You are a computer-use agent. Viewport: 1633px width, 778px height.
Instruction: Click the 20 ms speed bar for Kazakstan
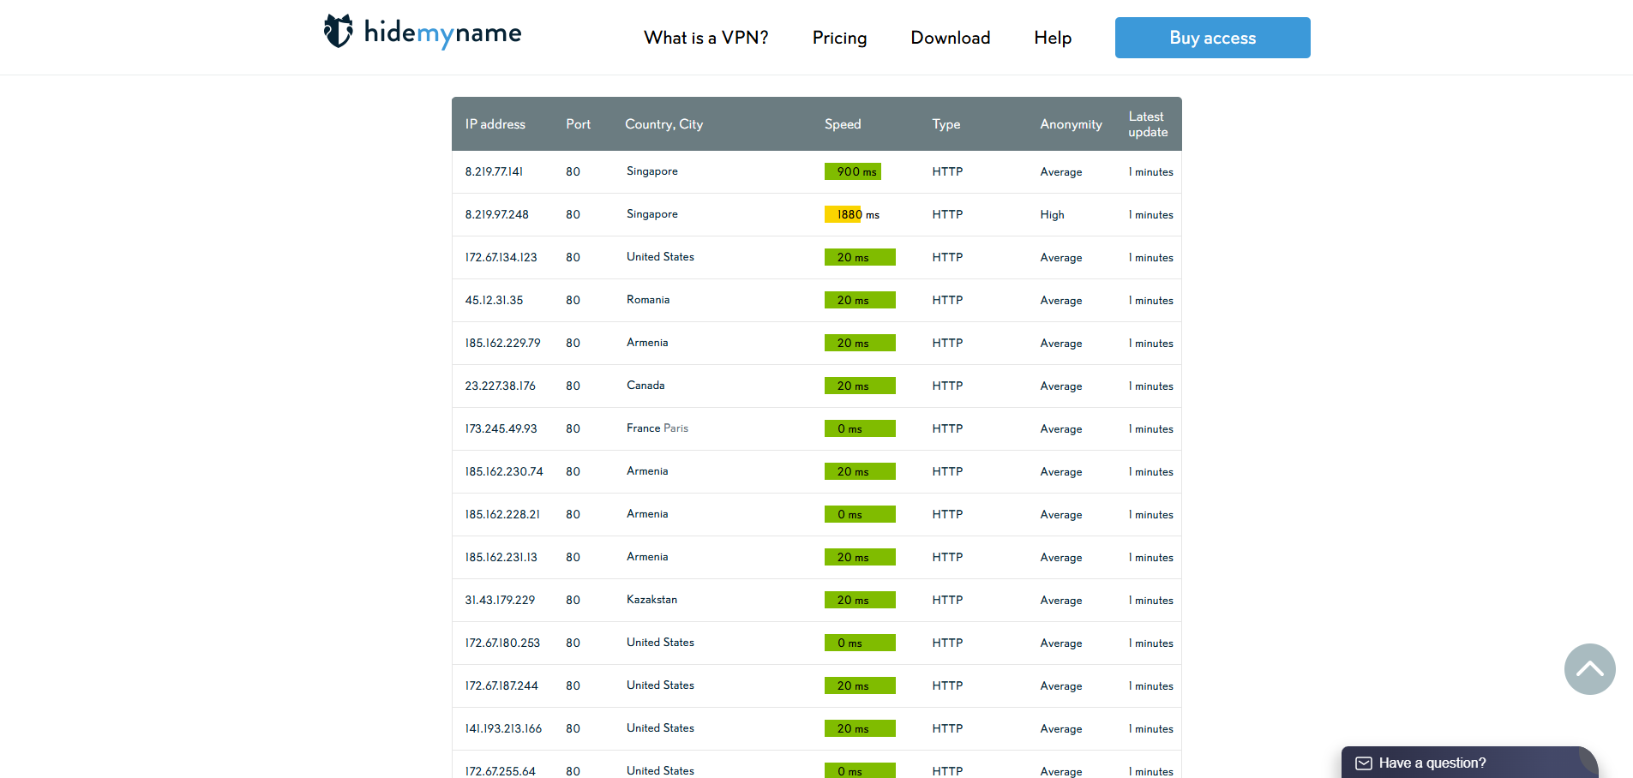(x=860, y=600)
